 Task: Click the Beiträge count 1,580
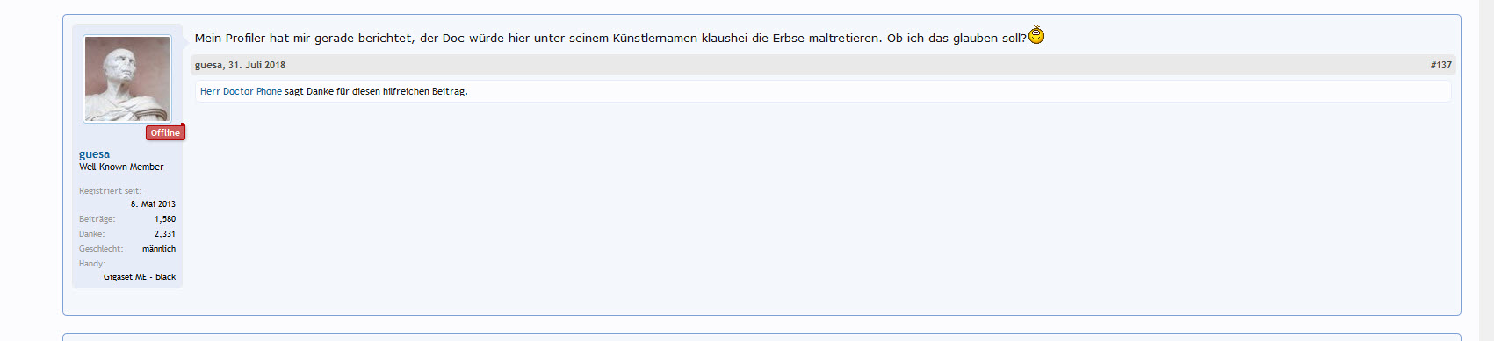(165, 219)
